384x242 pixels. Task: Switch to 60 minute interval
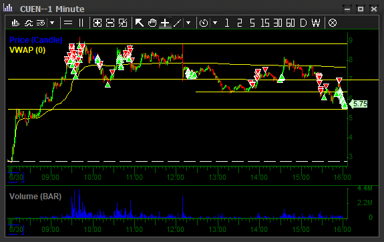click(x=291, y=23)
